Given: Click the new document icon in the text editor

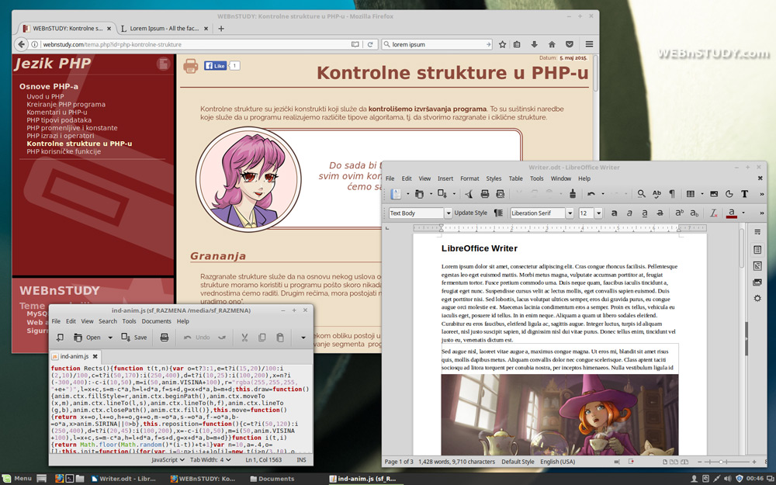Looking at the screenshot, I should tap(60, 338).
